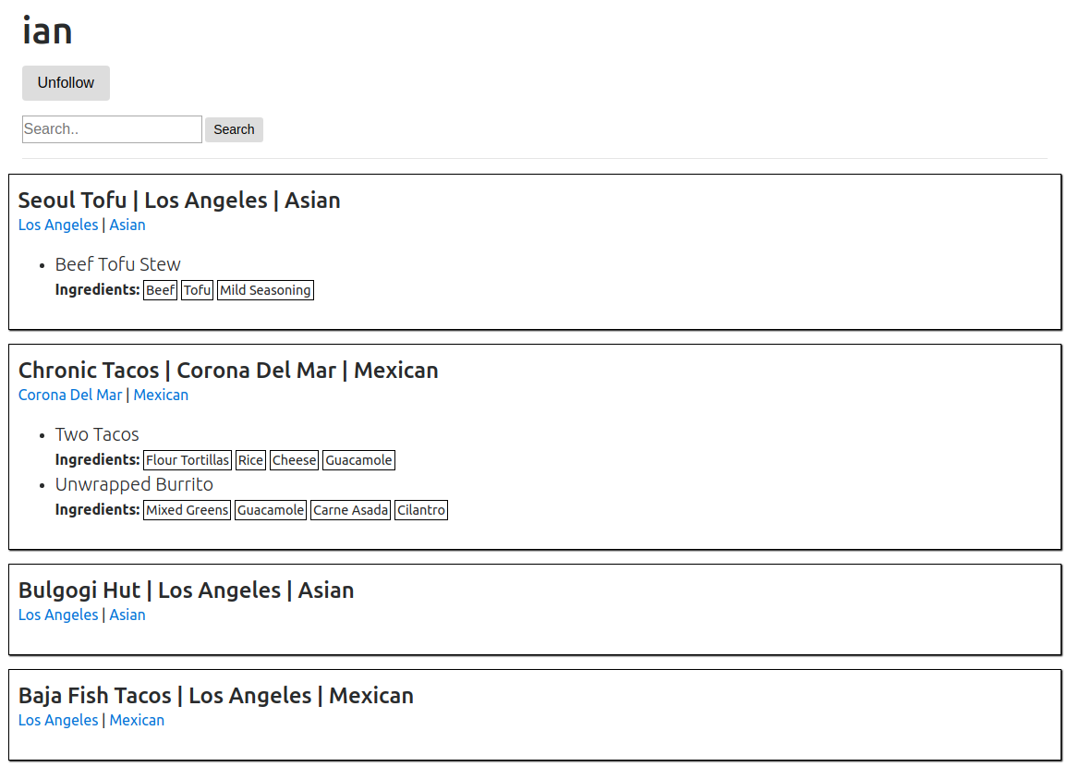Click the Unwrapped Burrito dish name

tap(134, 484)
